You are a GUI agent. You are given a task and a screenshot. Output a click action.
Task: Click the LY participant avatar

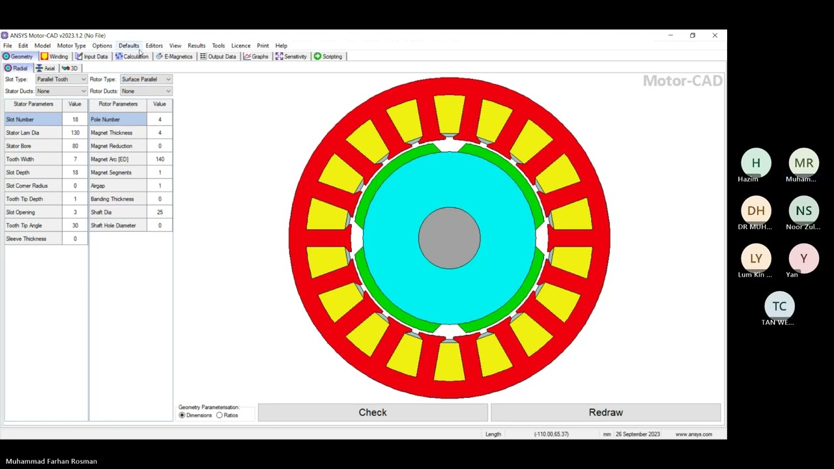click(756, 259)
